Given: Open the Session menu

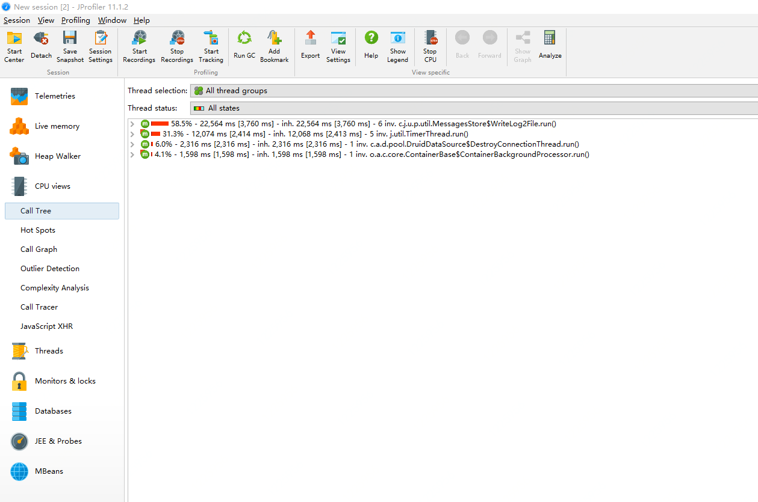Looking at the screenshot, I should (17, 20).
